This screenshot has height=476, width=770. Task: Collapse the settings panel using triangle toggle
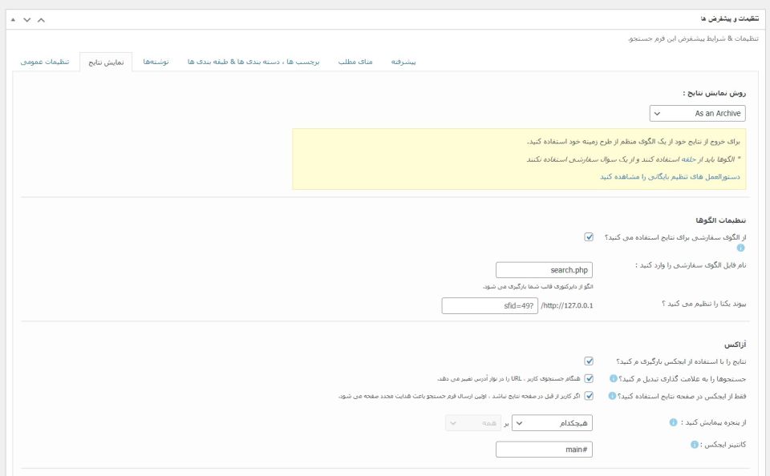click(x=13, y=19)
